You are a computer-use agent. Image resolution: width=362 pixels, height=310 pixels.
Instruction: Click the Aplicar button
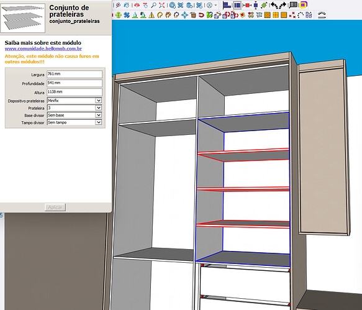click(x=55, y=207)
